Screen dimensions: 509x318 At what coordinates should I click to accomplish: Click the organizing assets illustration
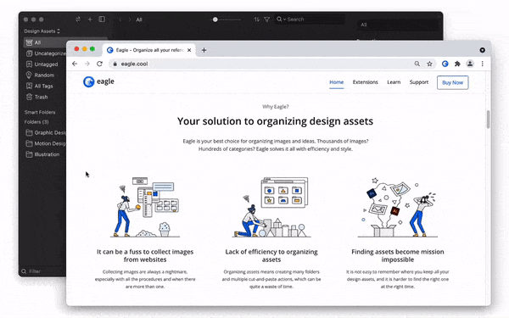[271, 207]
